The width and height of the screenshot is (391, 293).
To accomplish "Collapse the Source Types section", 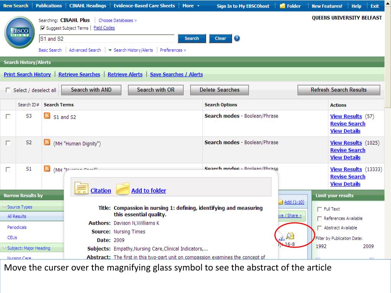I will (5, 207).
